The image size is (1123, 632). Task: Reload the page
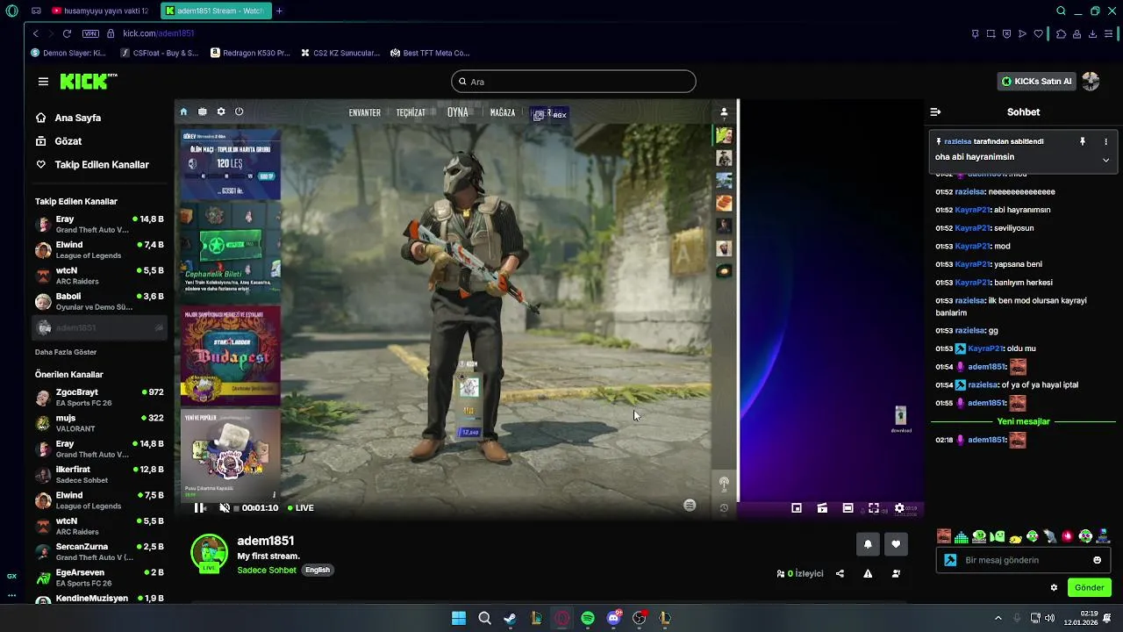(x=67, y=33)
